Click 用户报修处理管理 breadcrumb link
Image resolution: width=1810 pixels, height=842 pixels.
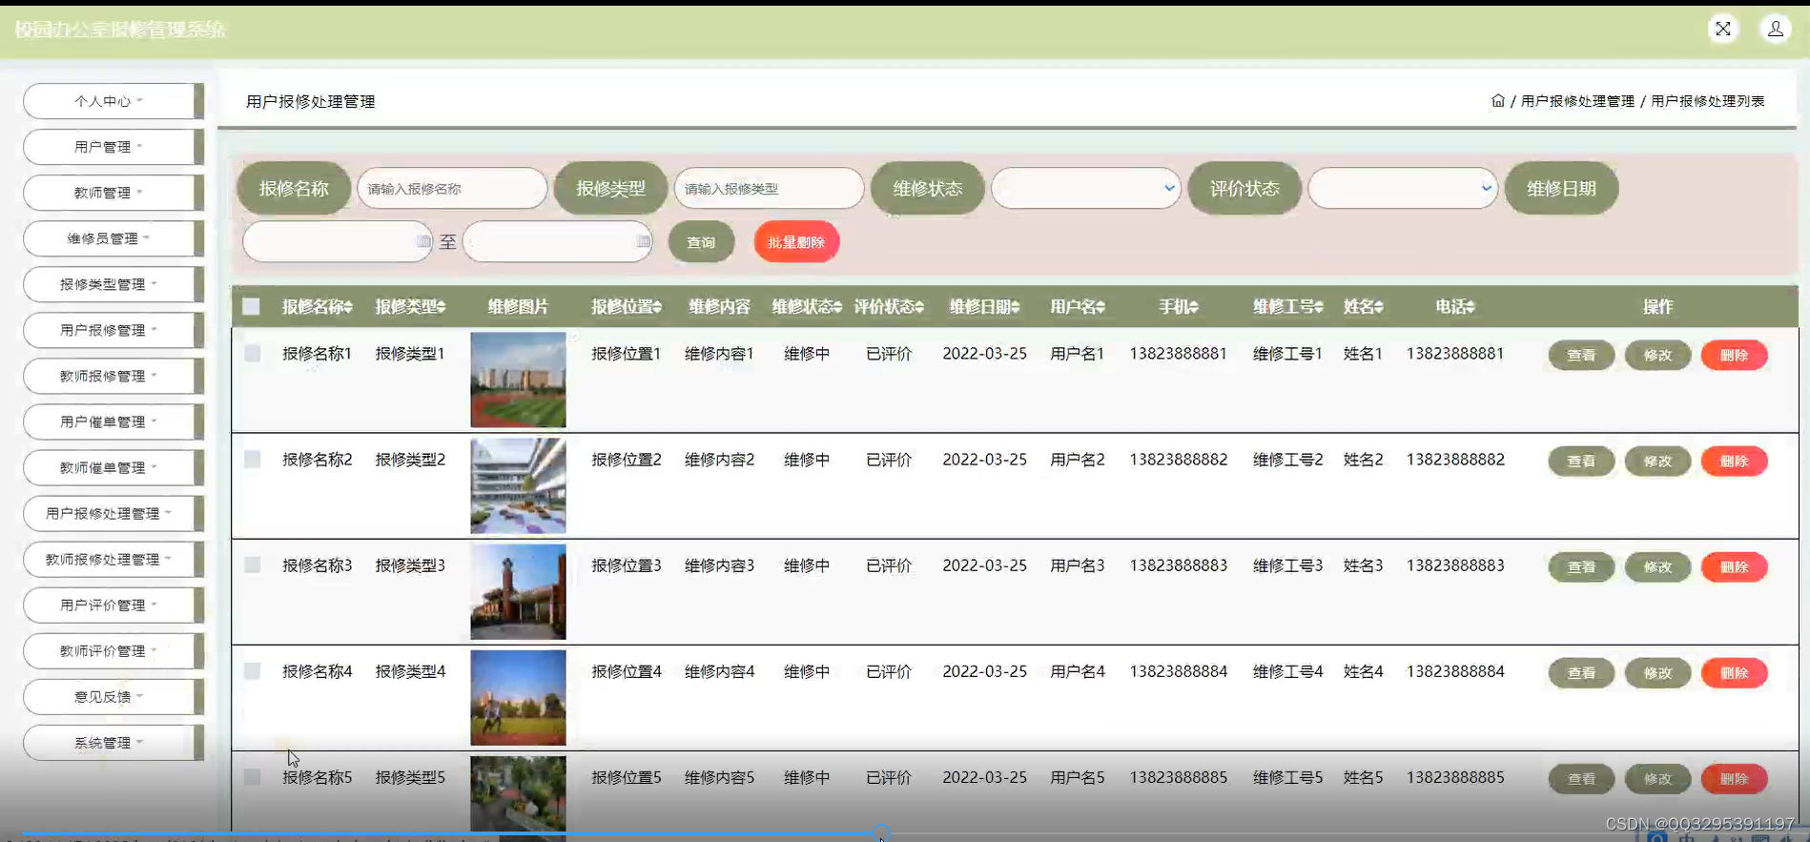point(1577,101)
